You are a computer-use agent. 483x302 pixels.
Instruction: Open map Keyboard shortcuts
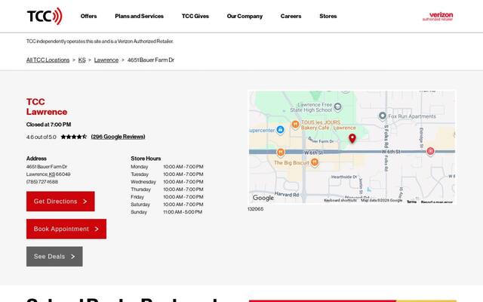pyautogui.click(x=340, y=200)
